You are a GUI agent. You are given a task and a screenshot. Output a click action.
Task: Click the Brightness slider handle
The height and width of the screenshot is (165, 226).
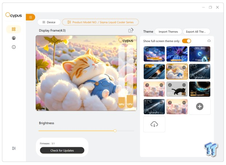[x=115, y=131]
